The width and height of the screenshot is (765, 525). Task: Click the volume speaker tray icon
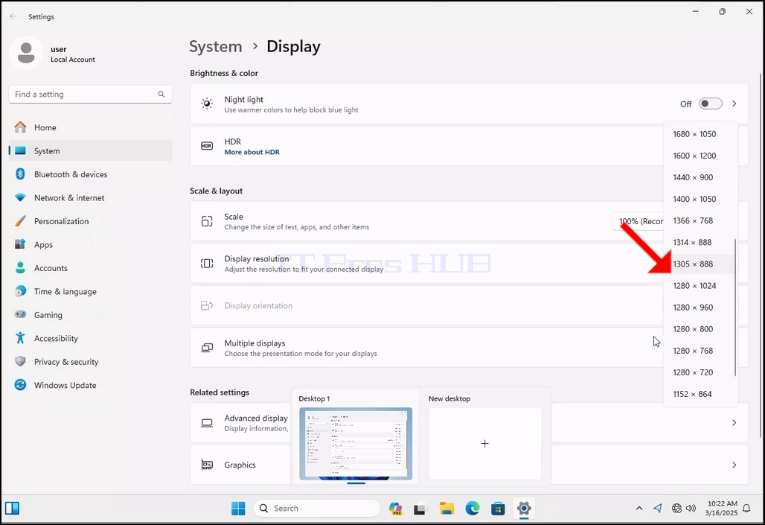tap(691, 509)
